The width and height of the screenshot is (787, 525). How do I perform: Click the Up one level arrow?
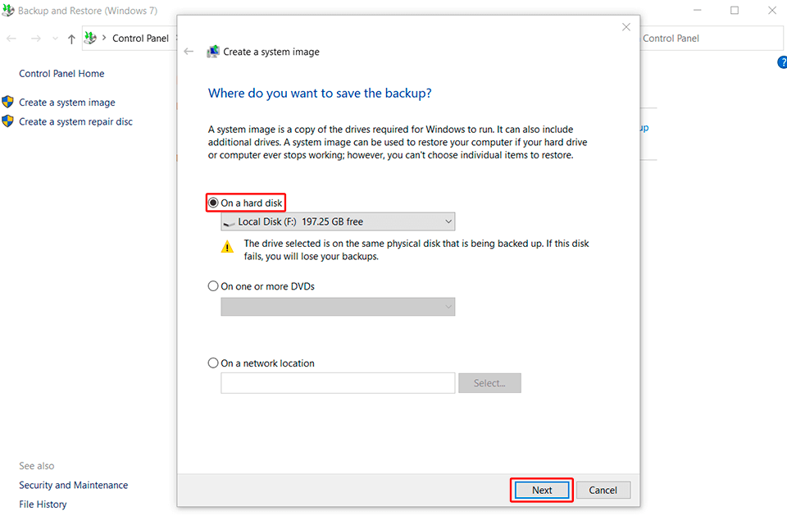71,39
